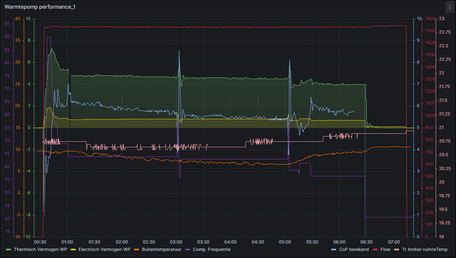Click the 05:00 tick on time axis
456x258 pixels.
[x=284, y=241]
